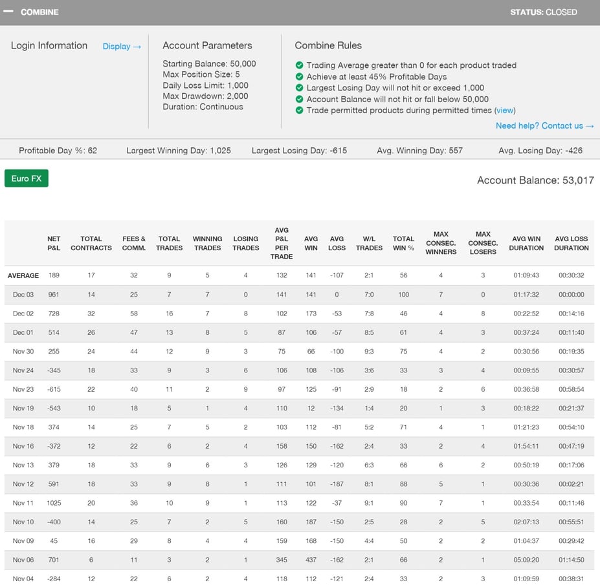The height and width of the screenshot is (587, 600).
Task: Click green check beside Trading Average rule
Action: (x=299, y=65)
